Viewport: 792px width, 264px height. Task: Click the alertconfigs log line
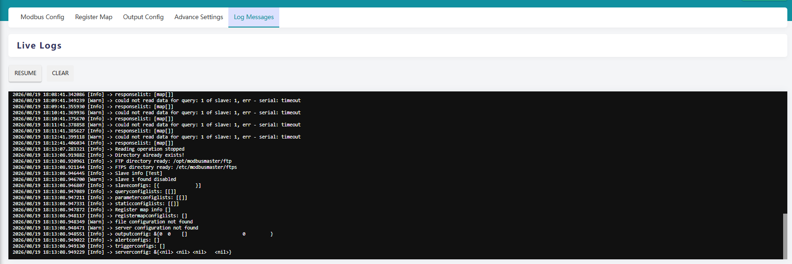[86, 240]
